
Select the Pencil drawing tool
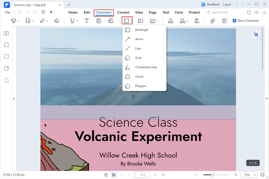click(x=42, y=21)
